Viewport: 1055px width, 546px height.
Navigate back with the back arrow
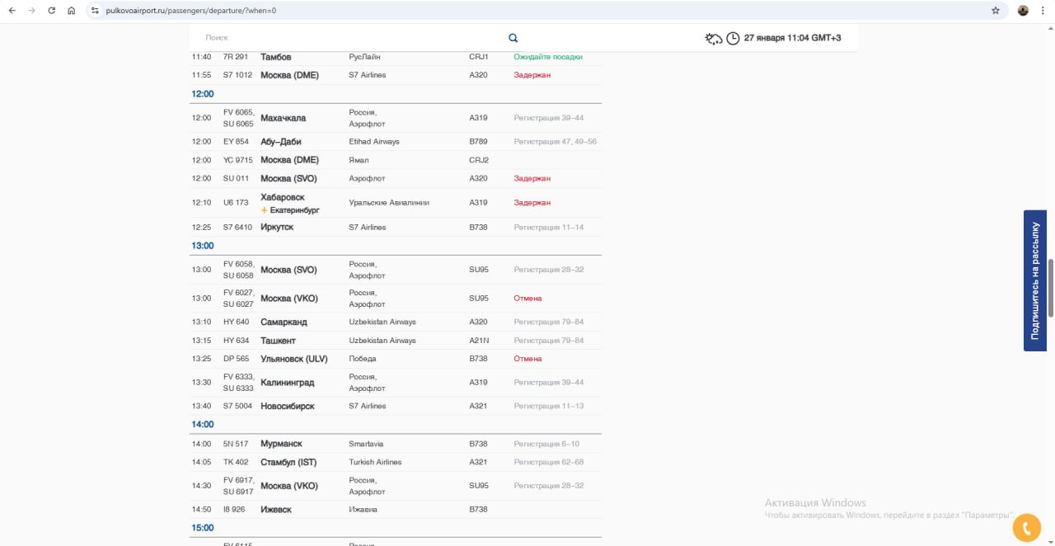pyautogui.click(x=12, y=11)
